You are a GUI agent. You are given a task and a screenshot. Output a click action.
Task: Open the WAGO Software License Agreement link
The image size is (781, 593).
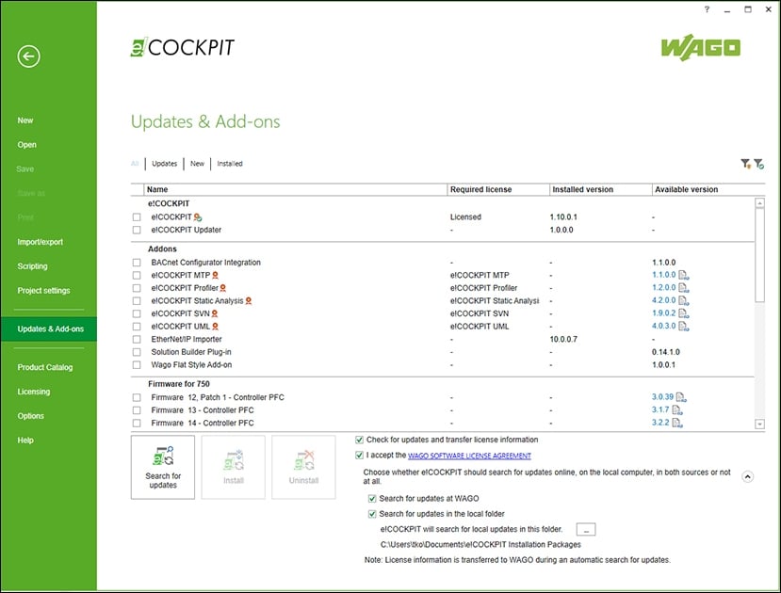469,456
